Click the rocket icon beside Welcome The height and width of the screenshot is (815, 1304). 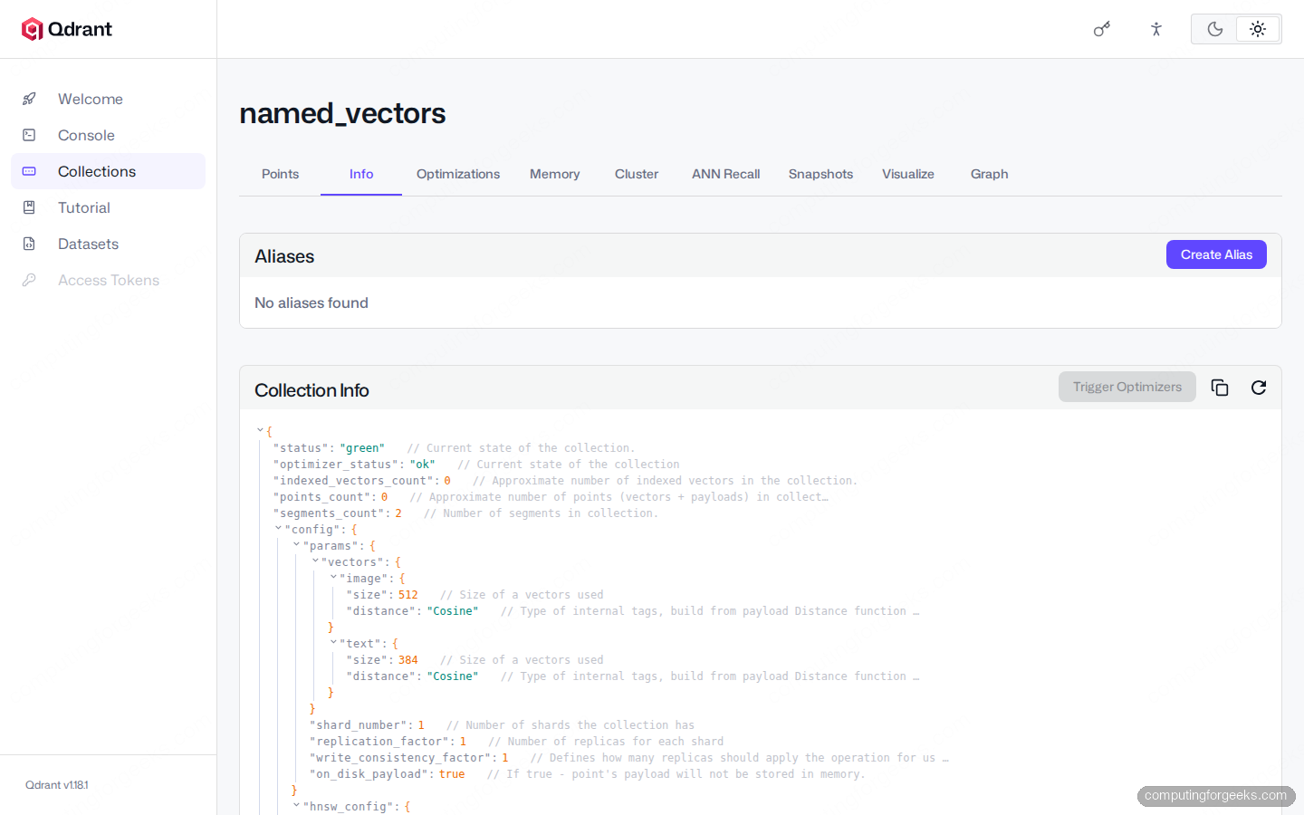(x=29, y=99)
